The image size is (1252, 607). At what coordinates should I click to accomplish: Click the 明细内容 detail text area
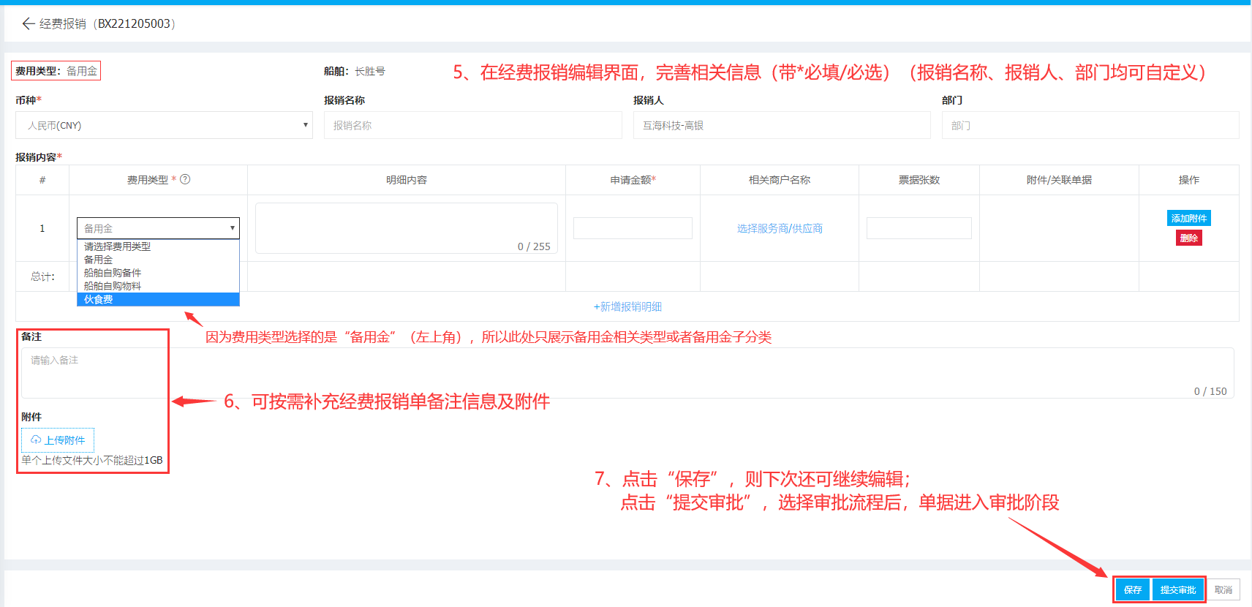pyautogui.click(x=407, y=228)
